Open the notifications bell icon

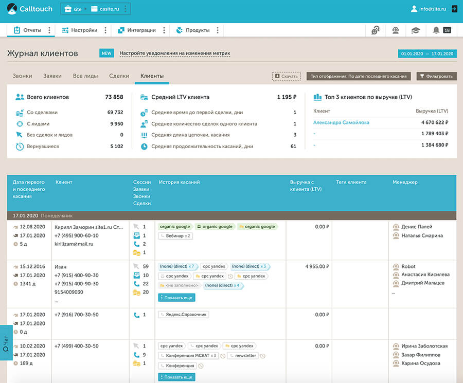tap(436, 30)
